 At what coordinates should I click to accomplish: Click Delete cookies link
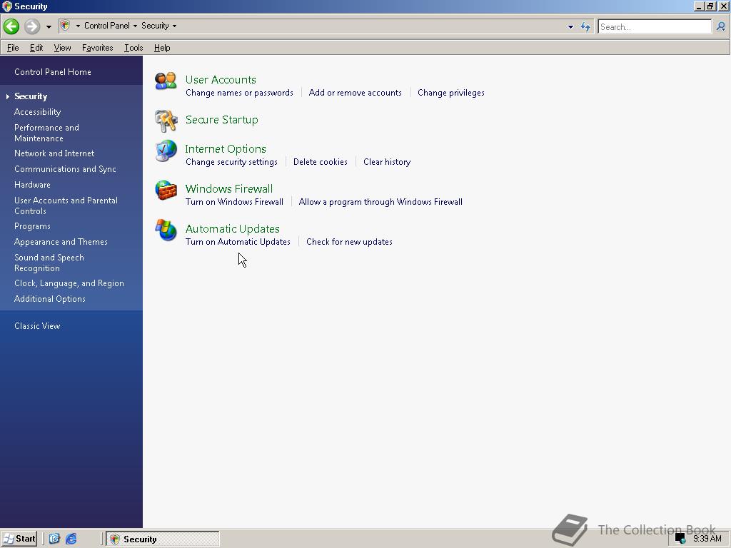[321, 162]
